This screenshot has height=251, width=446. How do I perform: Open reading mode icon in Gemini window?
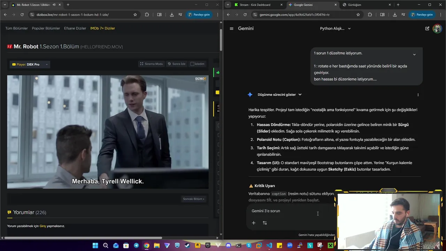(382, 15)
